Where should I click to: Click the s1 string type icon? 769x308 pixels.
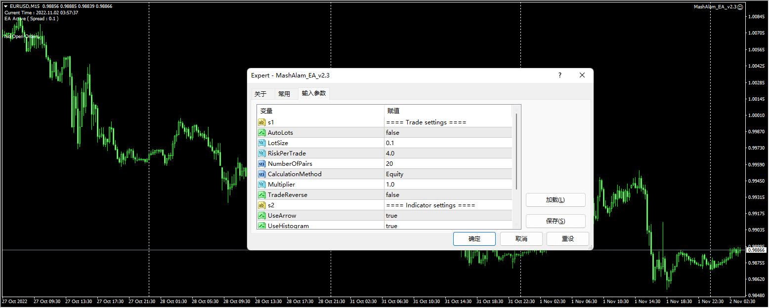click(x=261, y=122)
